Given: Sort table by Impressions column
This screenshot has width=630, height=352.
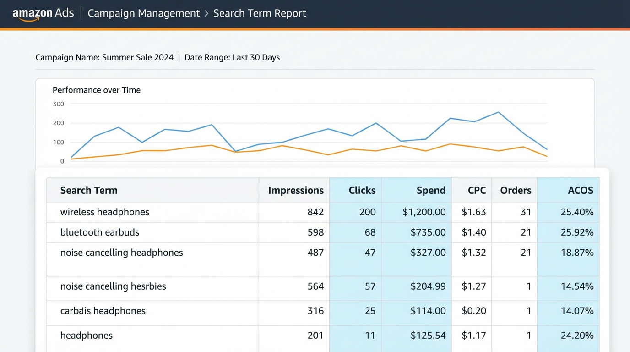Looking at the screenshot, I should (x=296, y=190).
